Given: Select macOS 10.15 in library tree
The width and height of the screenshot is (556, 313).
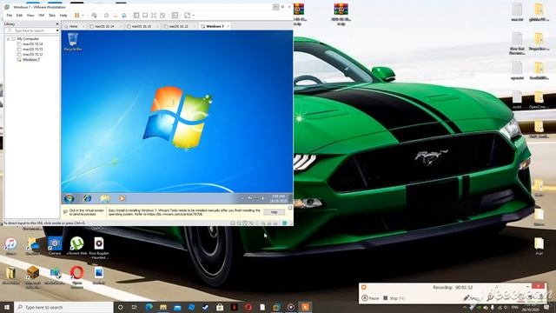Looking at the screenshot, I should tap(32, 50).
